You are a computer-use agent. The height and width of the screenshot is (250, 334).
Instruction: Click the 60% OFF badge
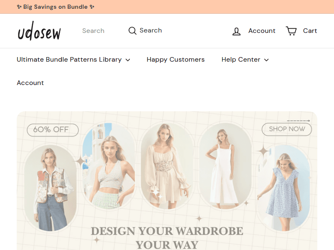pos(53,130)
